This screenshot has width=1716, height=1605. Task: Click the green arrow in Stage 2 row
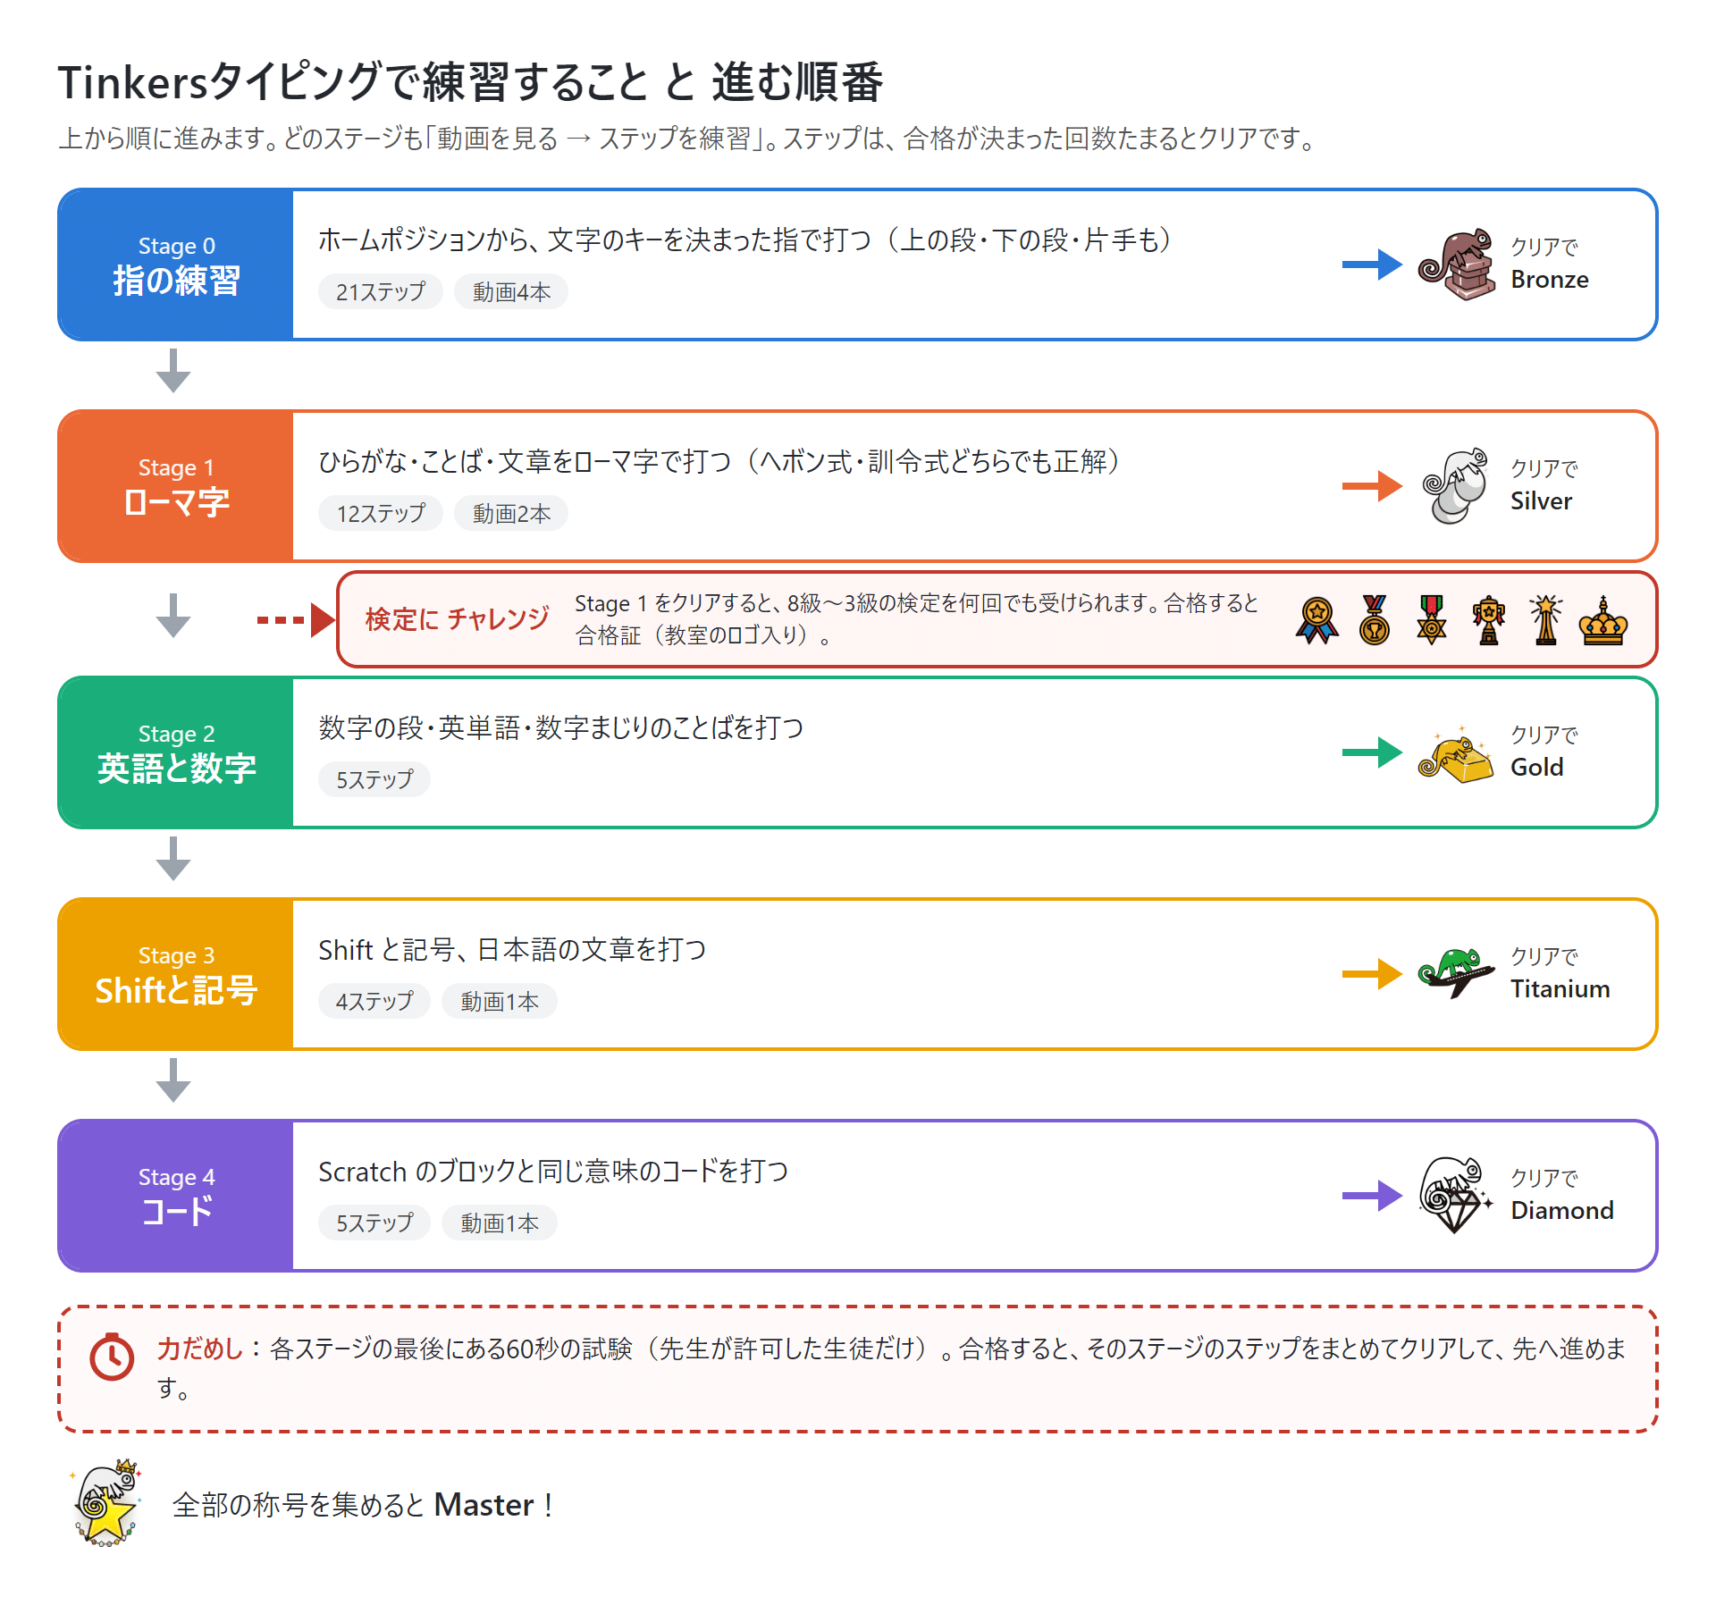[1372, 752]
